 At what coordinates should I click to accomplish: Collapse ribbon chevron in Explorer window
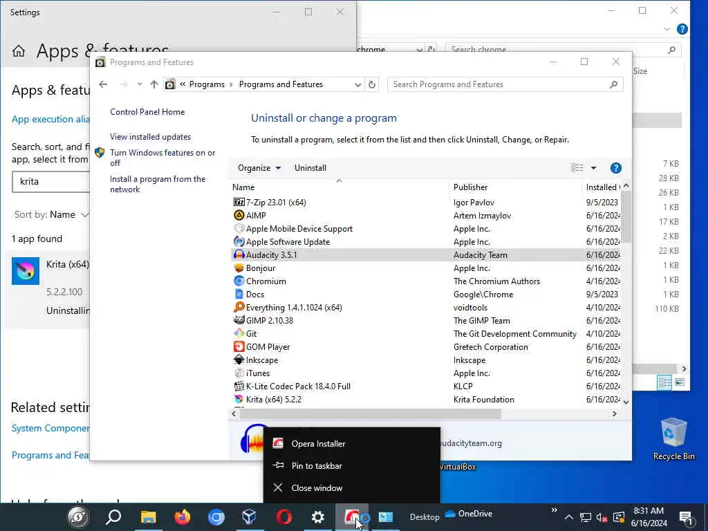point(667,29)
